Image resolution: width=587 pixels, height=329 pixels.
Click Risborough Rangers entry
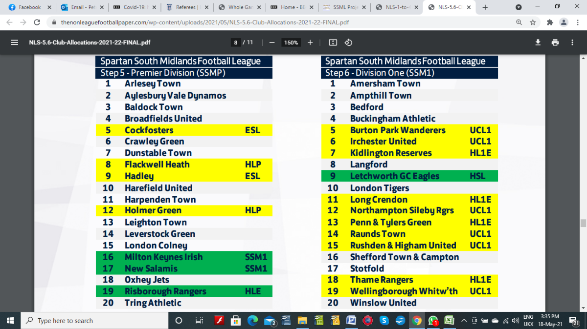pos(165,291)
